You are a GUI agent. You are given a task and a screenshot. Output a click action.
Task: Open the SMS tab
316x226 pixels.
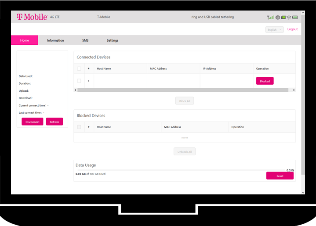pos(85,40)
